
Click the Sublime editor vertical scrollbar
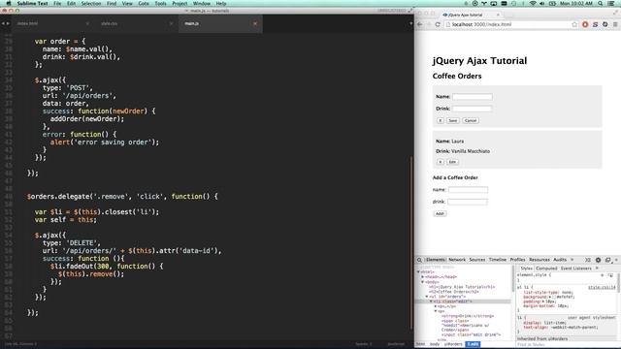(411, 241)
